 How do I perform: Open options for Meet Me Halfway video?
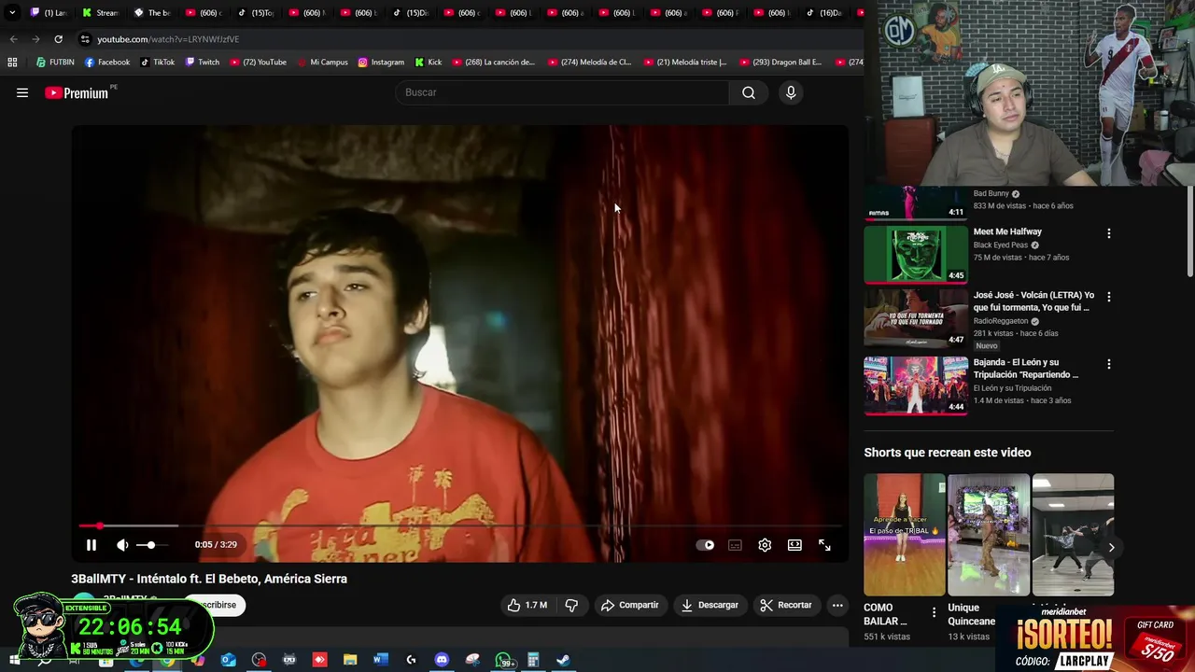point(1109,233)
